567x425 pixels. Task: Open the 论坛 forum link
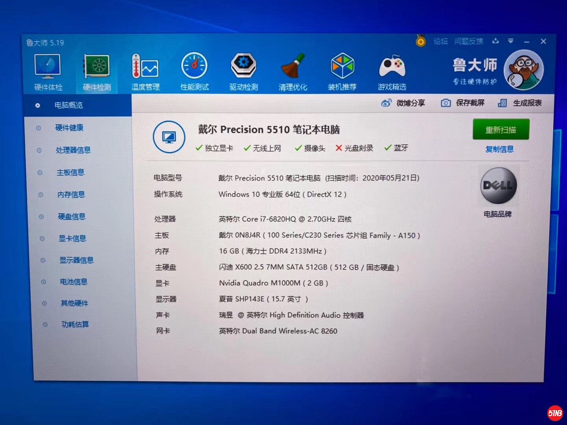[441, 41]
